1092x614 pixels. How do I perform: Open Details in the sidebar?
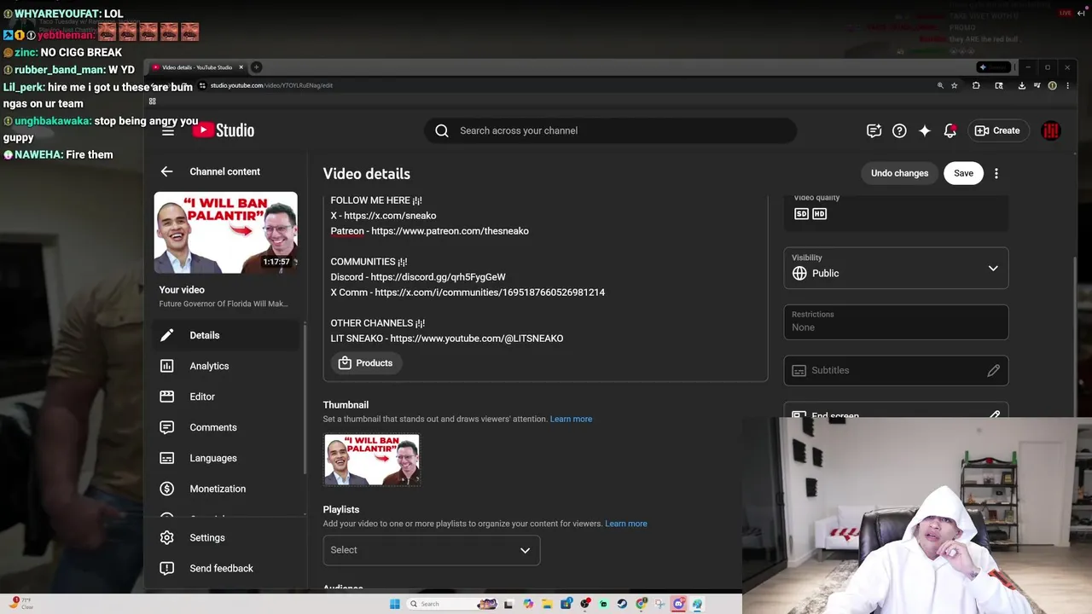228,335
